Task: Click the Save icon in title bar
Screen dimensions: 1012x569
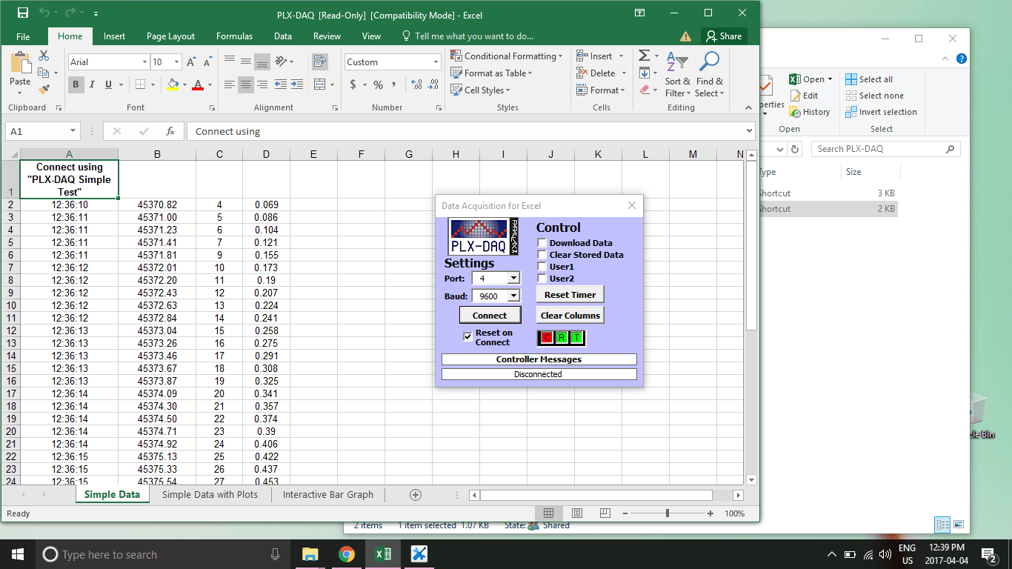Action: 23,13
